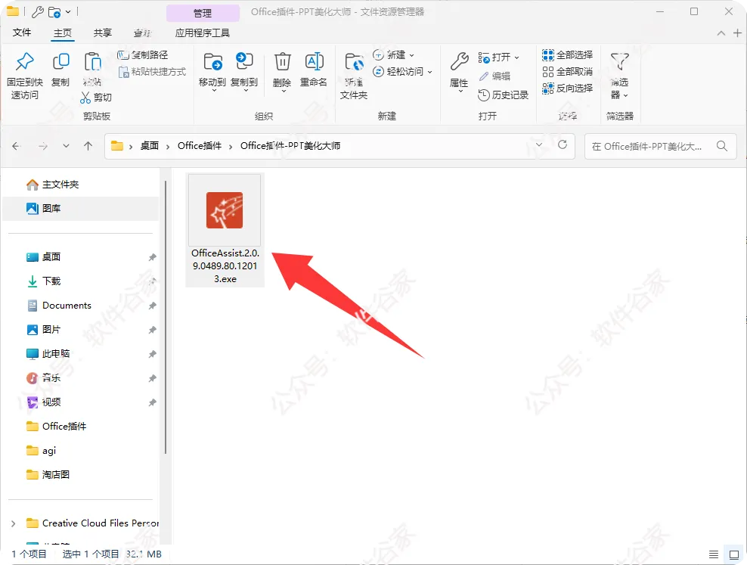
Task: Open 图片 in the navigation pane
Action: 81,330
